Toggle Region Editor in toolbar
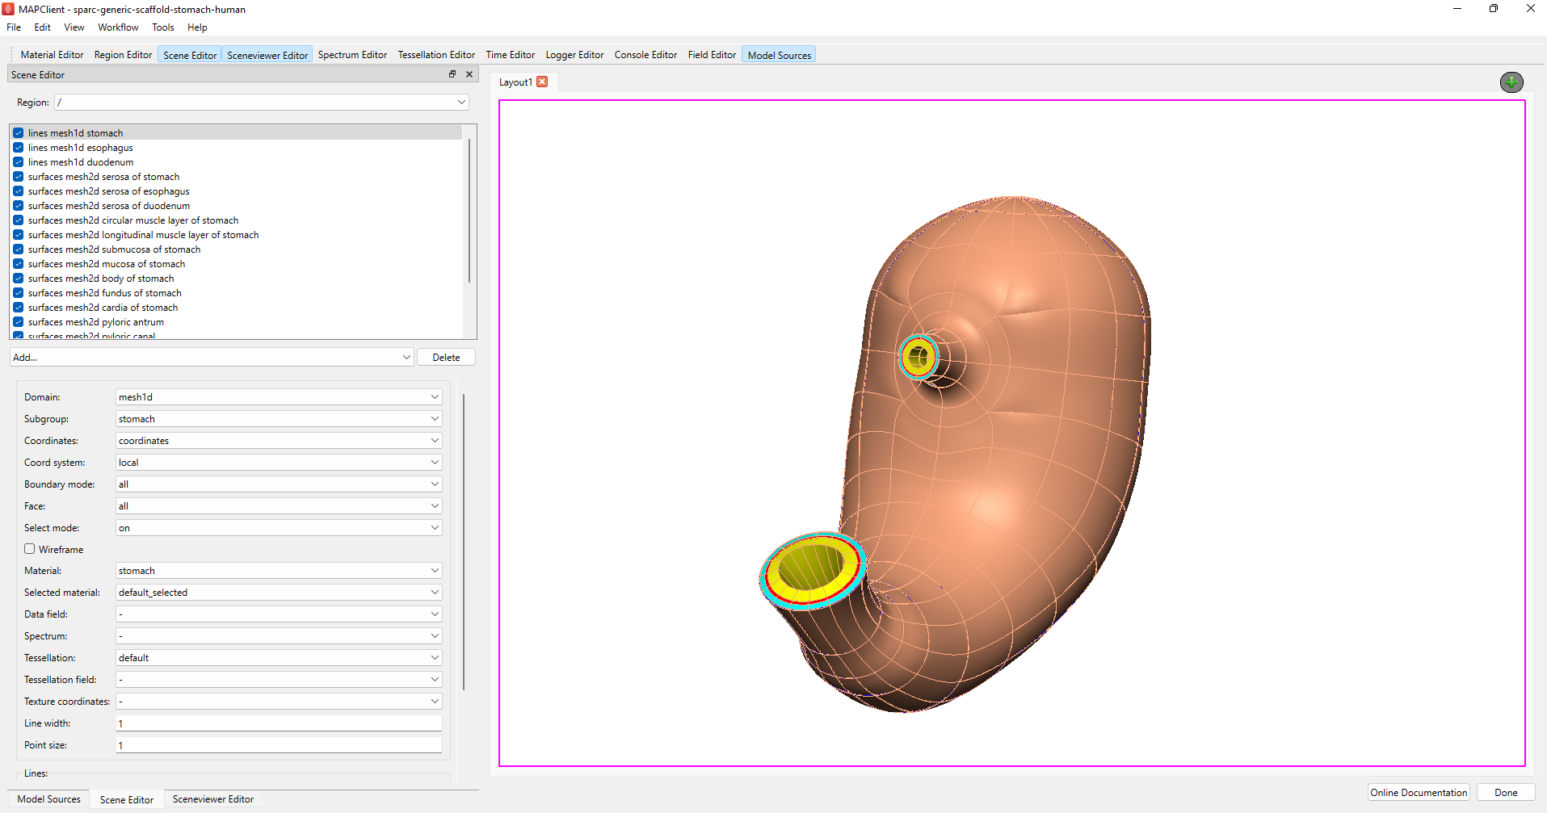The image size is (1547, 813). click(x=123, y=55)
